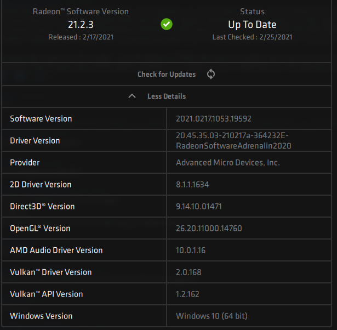This screenshot has height=330, width=337.
Task: Select value 2021.0217.1053.19592
Action: 213,118
